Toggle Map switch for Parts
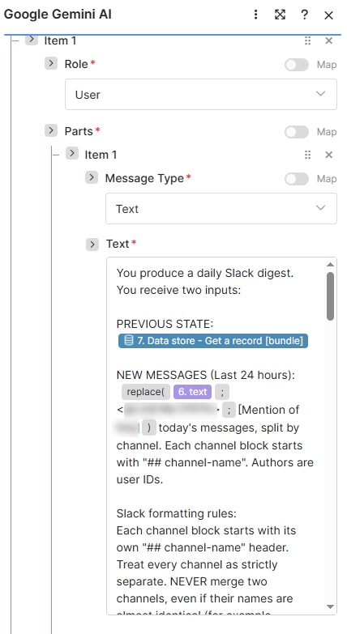Viewport: 347px width, 634px height. [x=297, y=132]
